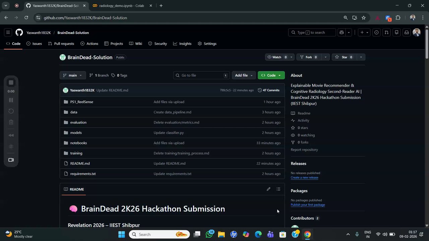Open the notebooks folder
This screenshot has width=429, height=241.
click(78, 143)
